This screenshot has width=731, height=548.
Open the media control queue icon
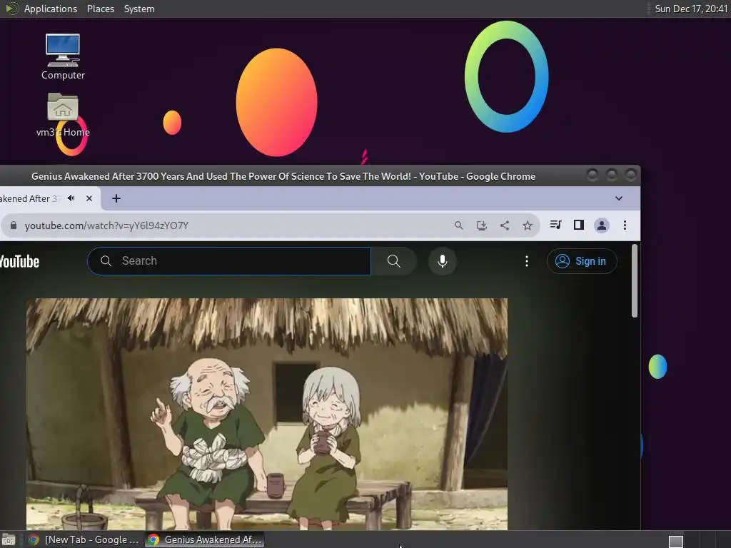click(555, 225)
